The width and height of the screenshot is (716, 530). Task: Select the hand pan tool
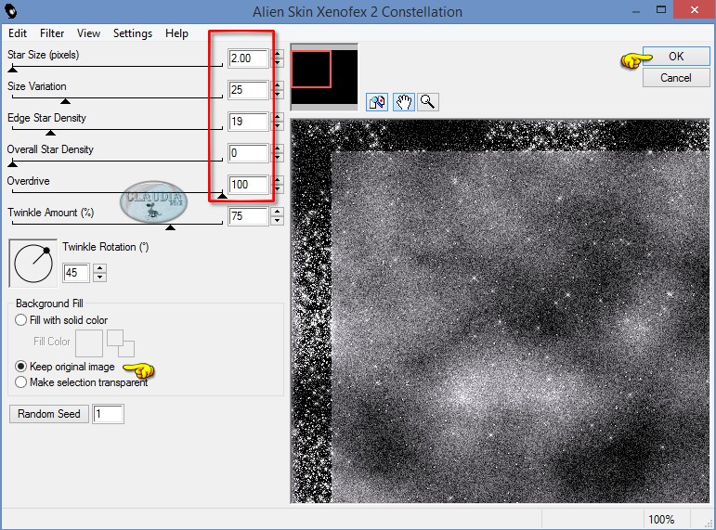coord(404,102)
